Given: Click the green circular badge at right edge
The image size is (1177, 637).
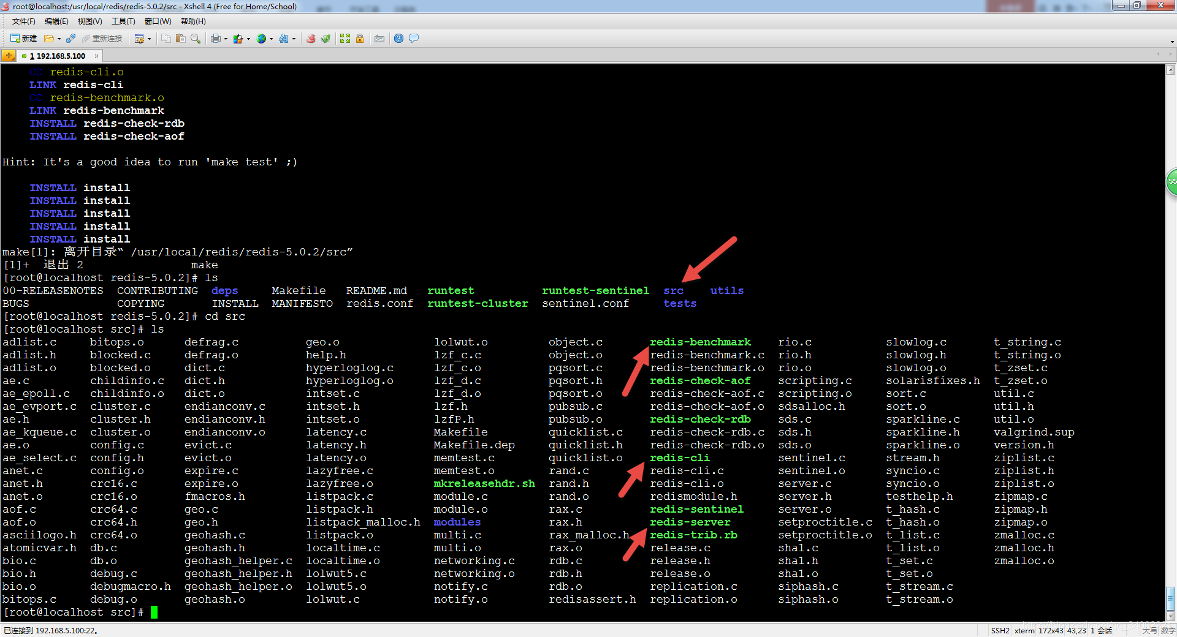Looking at the screenshot, I should [1171, 182].
